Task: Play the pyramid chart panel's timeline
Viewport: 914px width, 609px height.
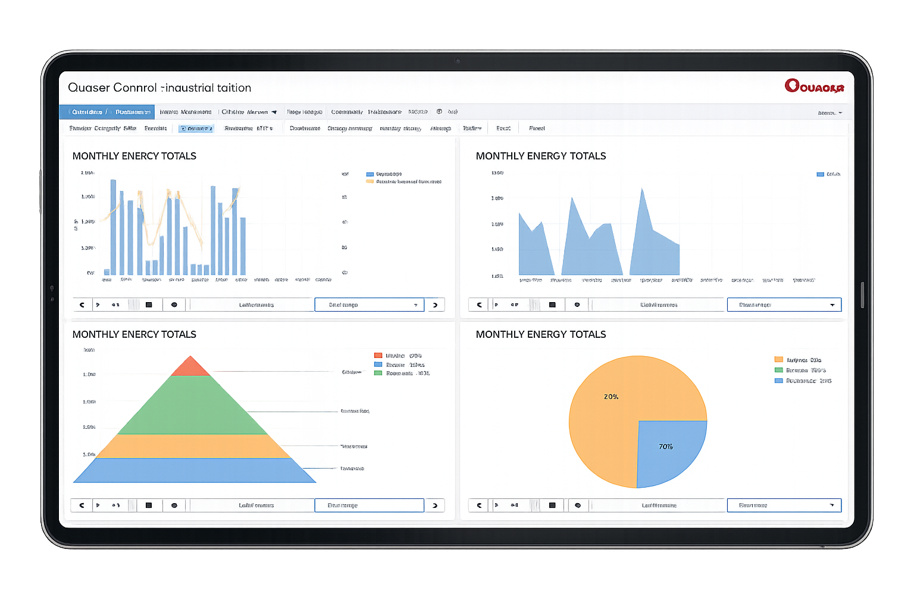Action: point(98,506)
